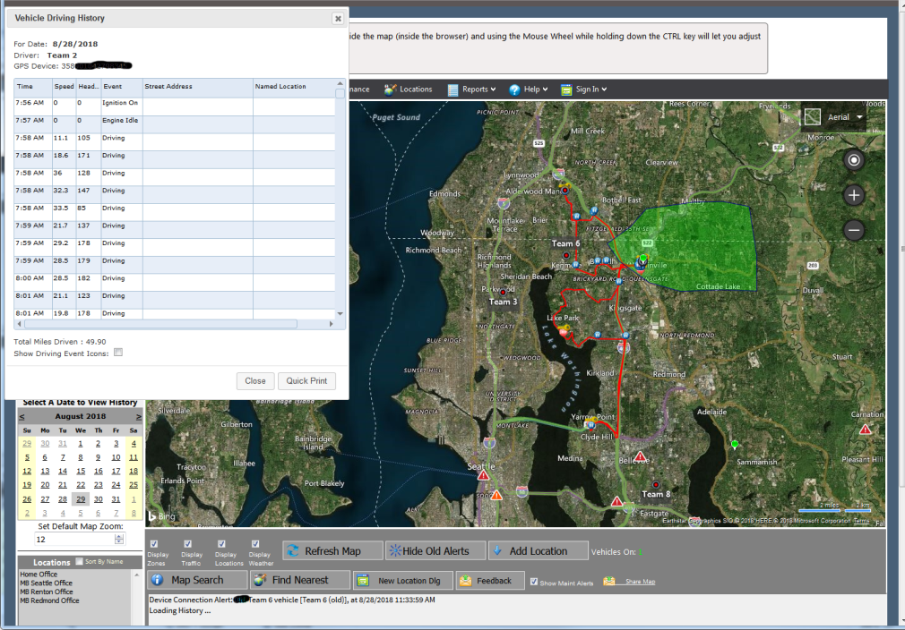Toggle the Display Locations checkbox
The height and width of the screenshot is (630, 905).
(221, 543)
